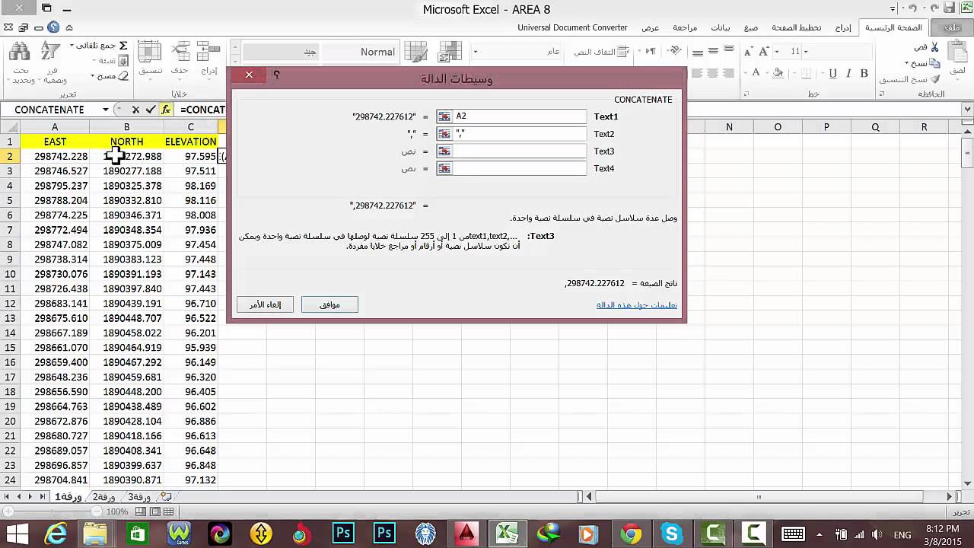The width and height of the screenshot is (974, 548).
Task: Click the Text1 range selector icon
Action: tap(444, 116)
